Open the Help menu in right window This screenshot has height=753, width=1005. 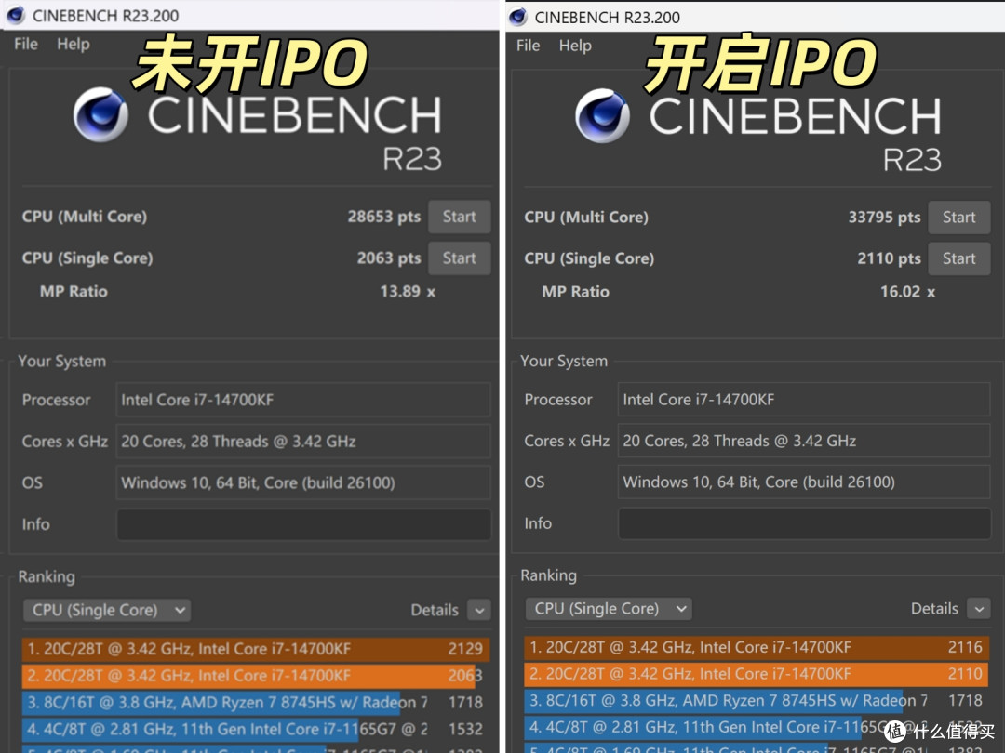tap(575, 46)
